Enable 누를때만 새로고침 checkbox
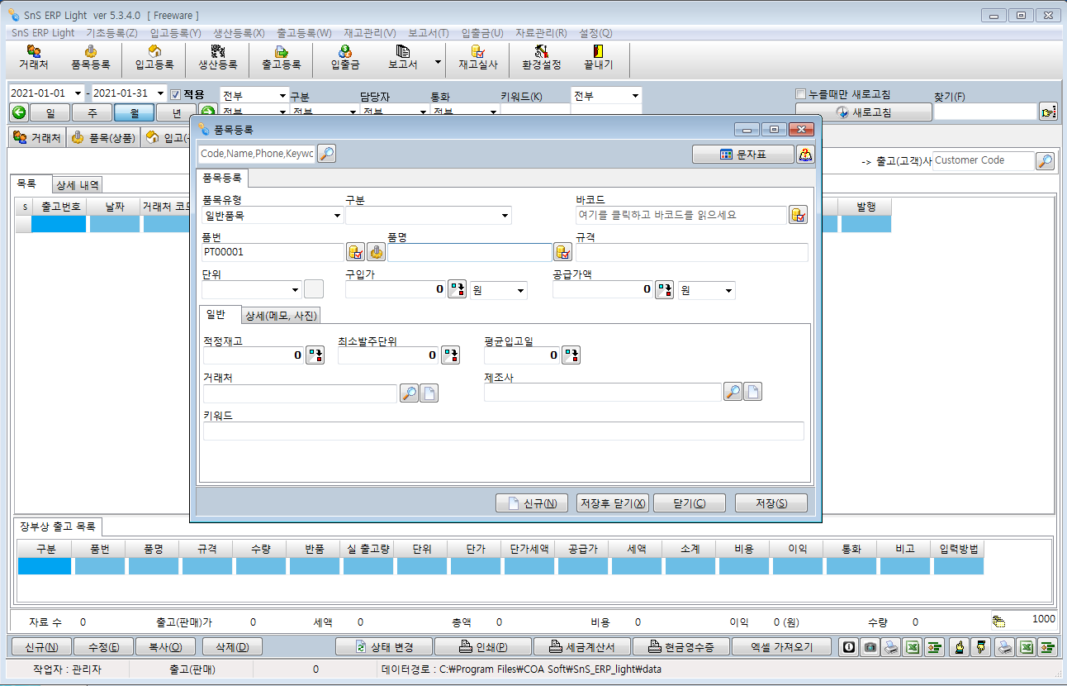The width and height of the screenshot is (1067, 686). (x=799, y=94)
